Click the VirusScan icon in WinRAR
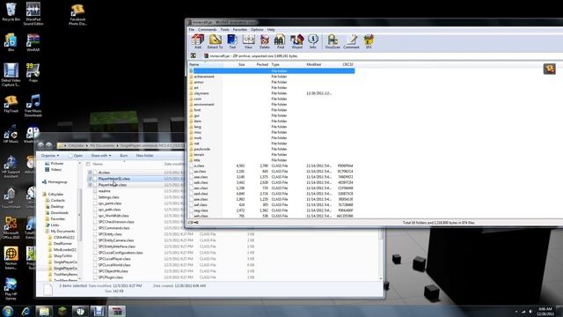563x317 pixels. [x=333, y=41]
